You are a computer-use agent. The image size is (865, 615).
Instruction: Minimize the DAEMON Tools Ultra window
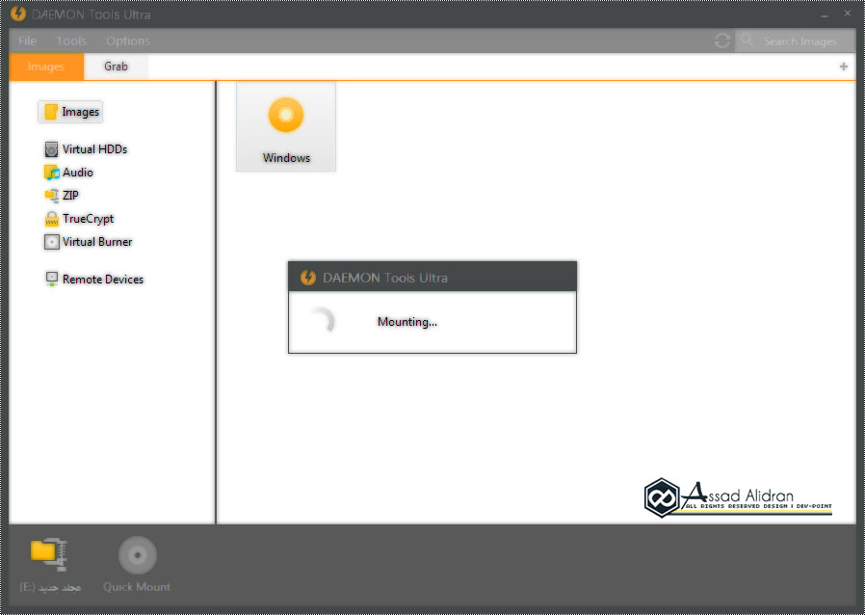coord(825,14)
